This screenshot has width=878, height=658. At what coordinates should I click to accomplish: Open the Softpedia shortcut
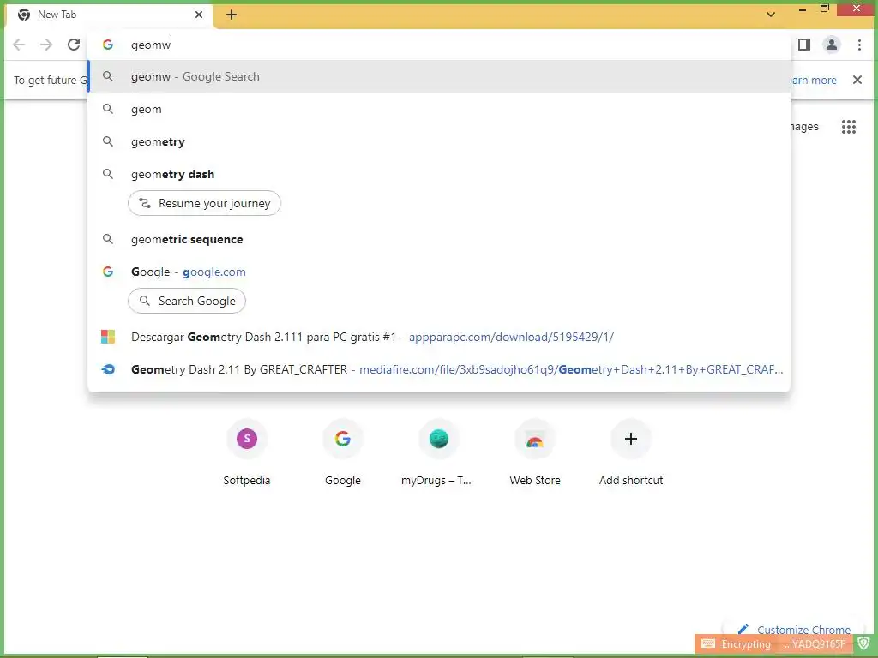click(x=247, y=452)
